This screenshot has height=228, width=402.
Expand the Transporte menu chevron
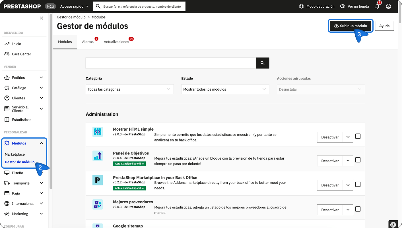click(x=42, y=183)
